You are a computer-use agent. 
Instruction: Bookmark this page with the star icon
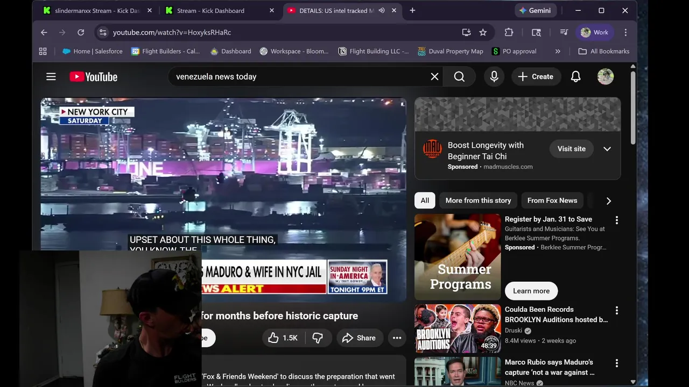click(483, 32)
